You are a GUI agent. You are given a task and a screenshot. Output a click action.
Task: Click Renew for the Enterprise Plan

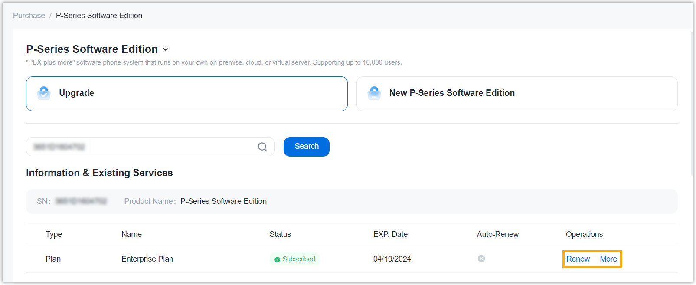578,259
